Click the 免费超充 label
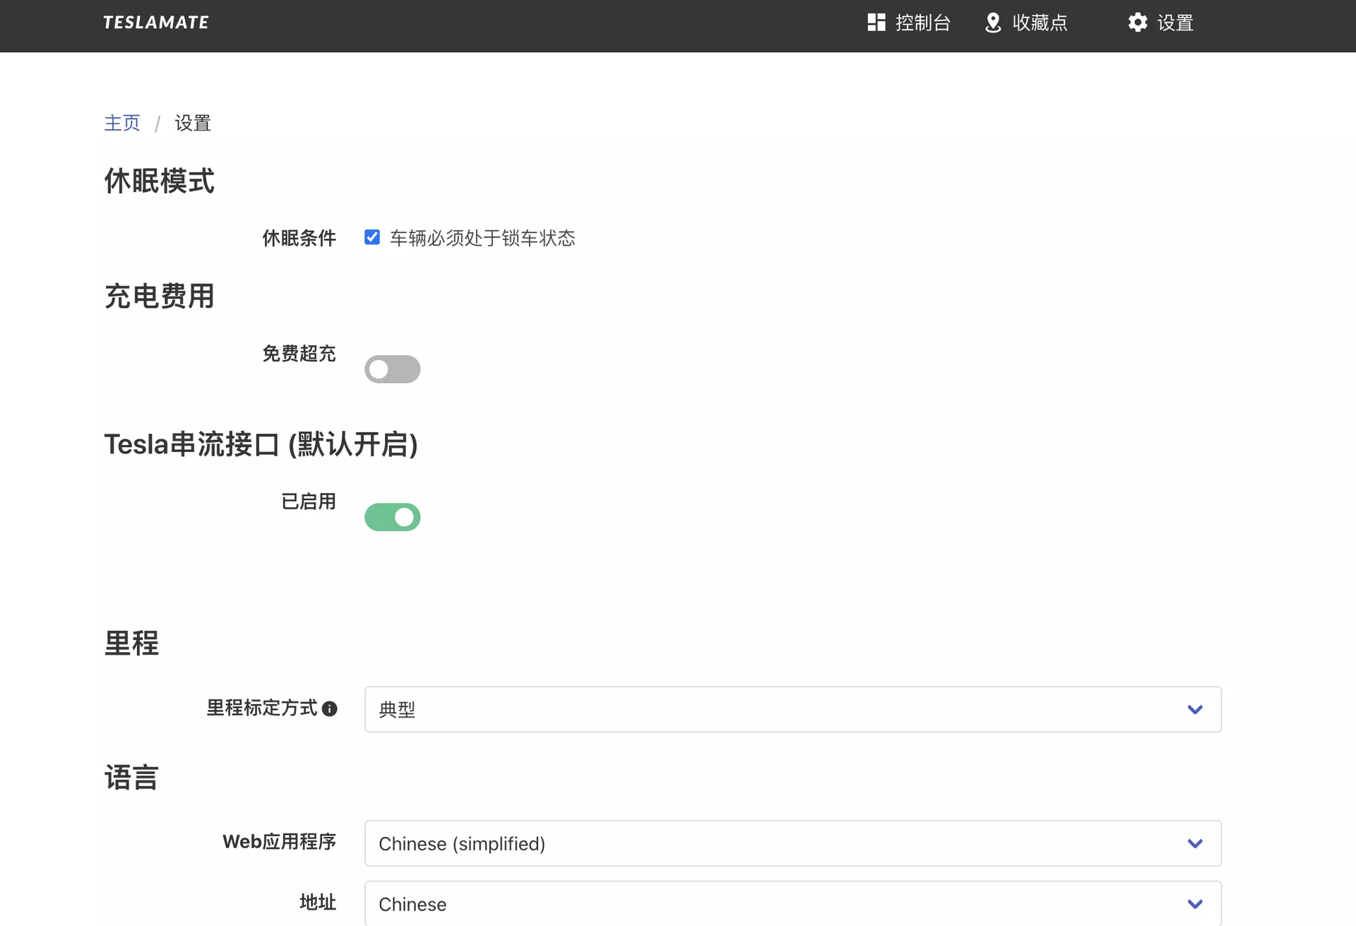The height and width of the screenshot is (926, 1356). click(x=299, y=353)
